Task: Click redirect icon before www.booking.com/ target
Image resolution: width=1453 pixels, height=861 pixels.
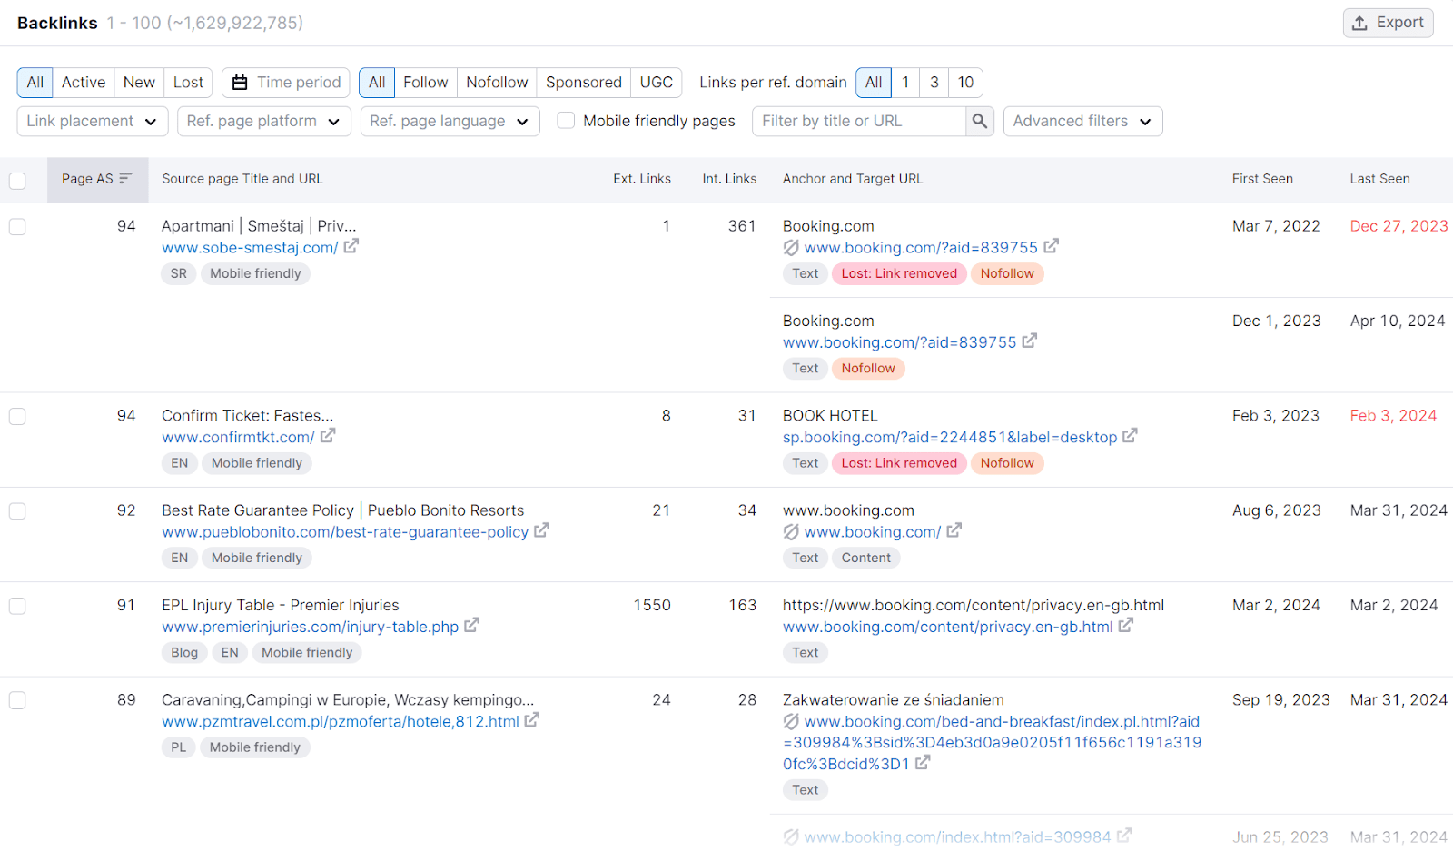Action: click(791, 531)
